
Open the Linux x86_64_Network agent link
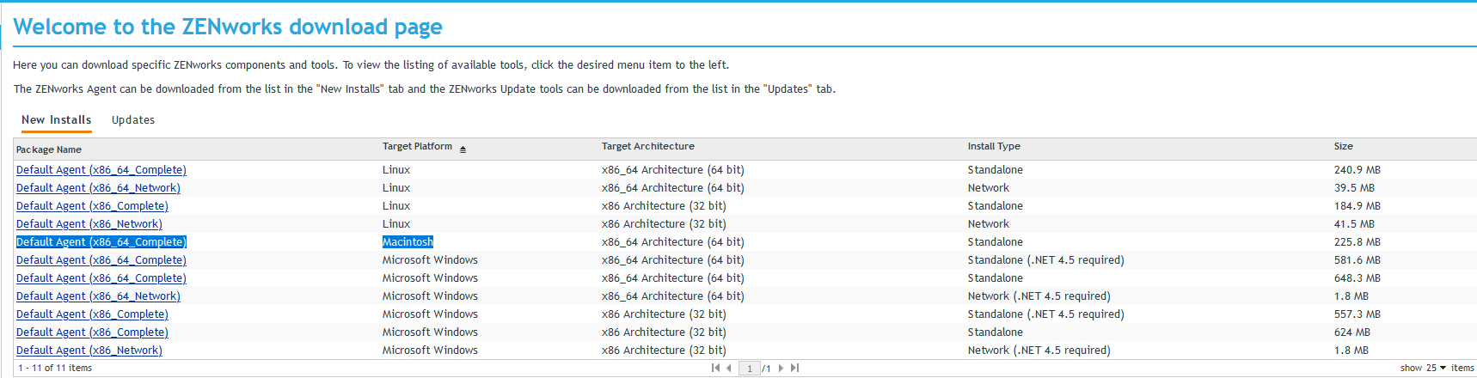click(98, 188)
